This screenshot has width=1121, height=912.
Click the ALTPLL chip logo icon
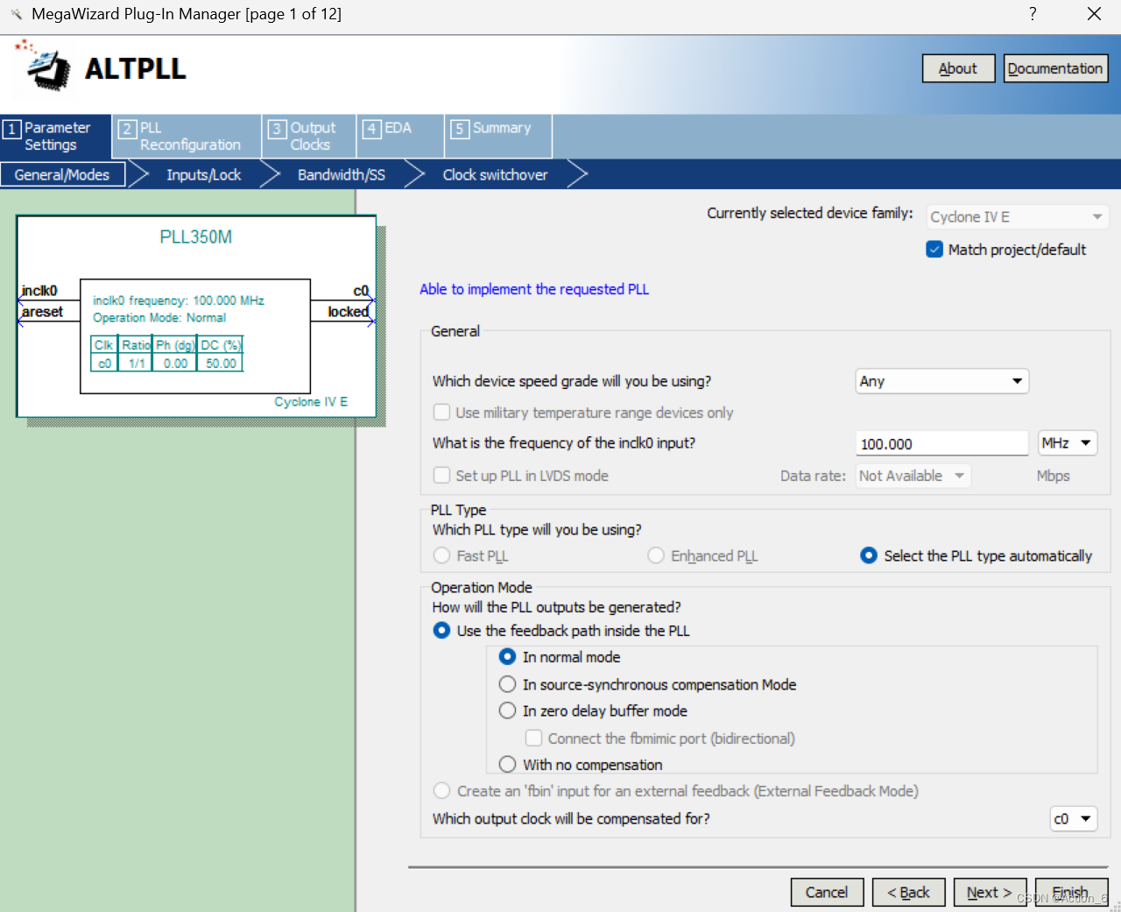[x=43, y=66]
